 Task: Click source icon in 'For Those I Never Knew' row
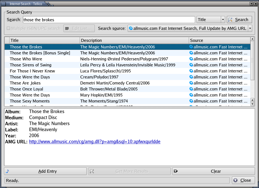tap(191, 71)
